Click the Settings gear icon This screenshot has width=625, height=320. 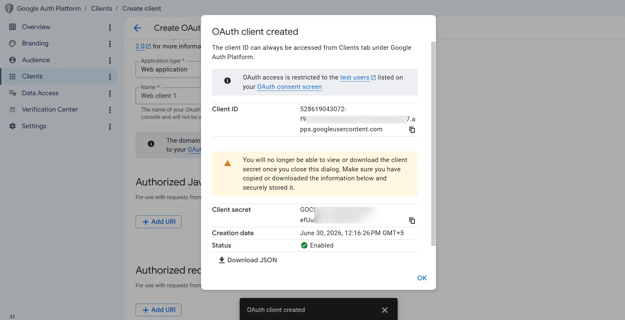(x=12, y=126)
